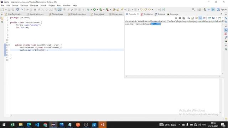Show hidden system tray icons chevron
Screen dimensions: 228x128
click(179, 125)
